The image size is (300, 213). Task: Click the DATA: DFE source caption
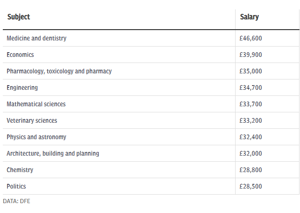click(x=16, y=201)
